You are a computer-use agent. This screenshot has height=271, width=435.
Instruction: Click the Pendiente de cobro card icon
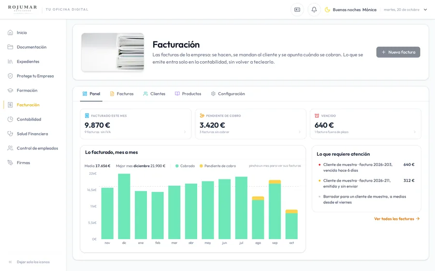[x=202, y=116]
